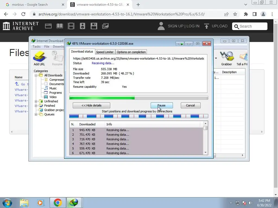Click the connections list scrollbar down arrow

[x=206, y=152]
